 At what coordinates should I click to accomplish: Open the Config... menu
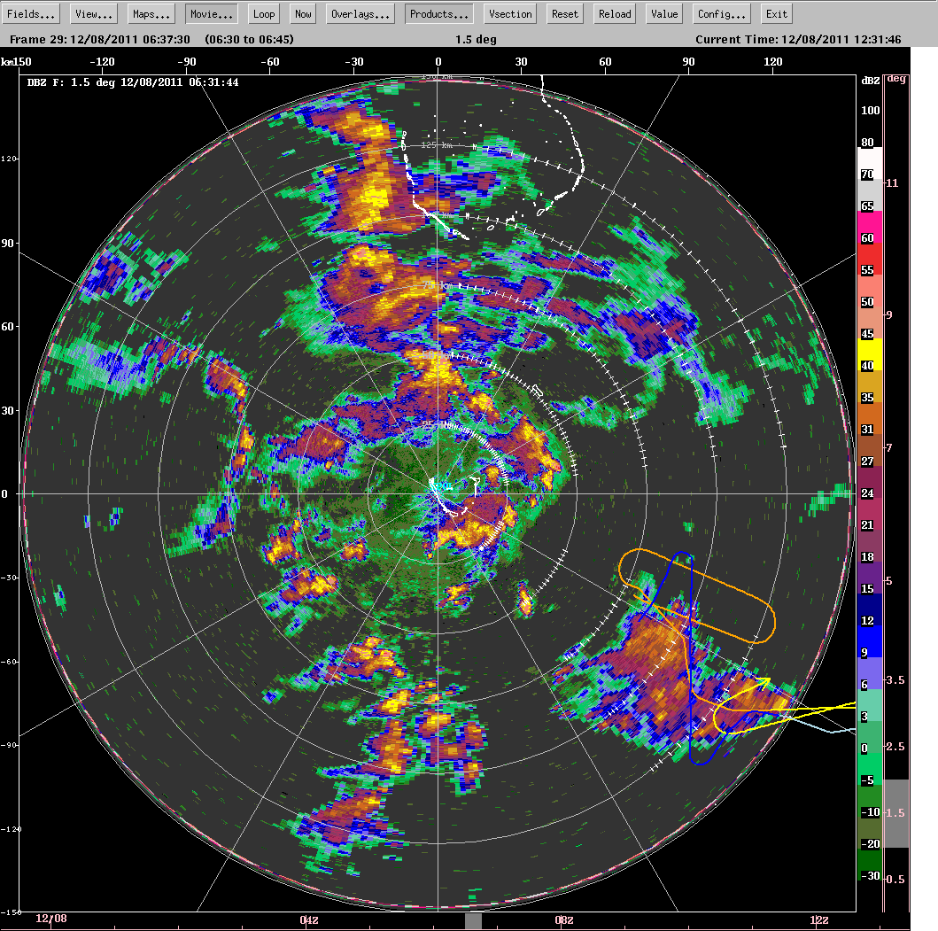click(722, 14)
